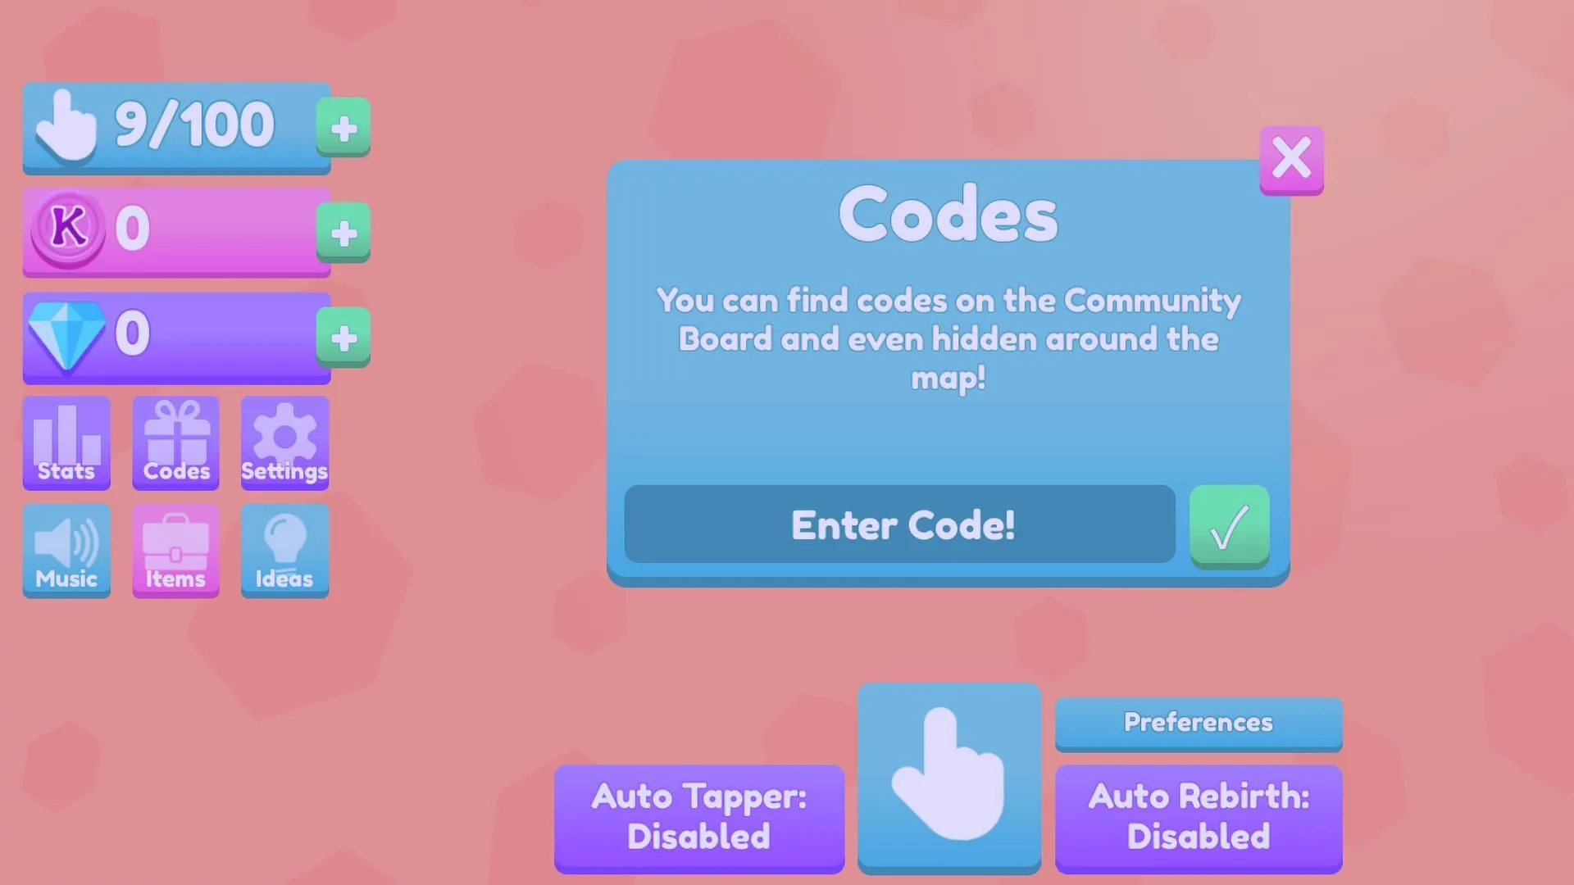Open the Preferences menu

(1199, 722)
